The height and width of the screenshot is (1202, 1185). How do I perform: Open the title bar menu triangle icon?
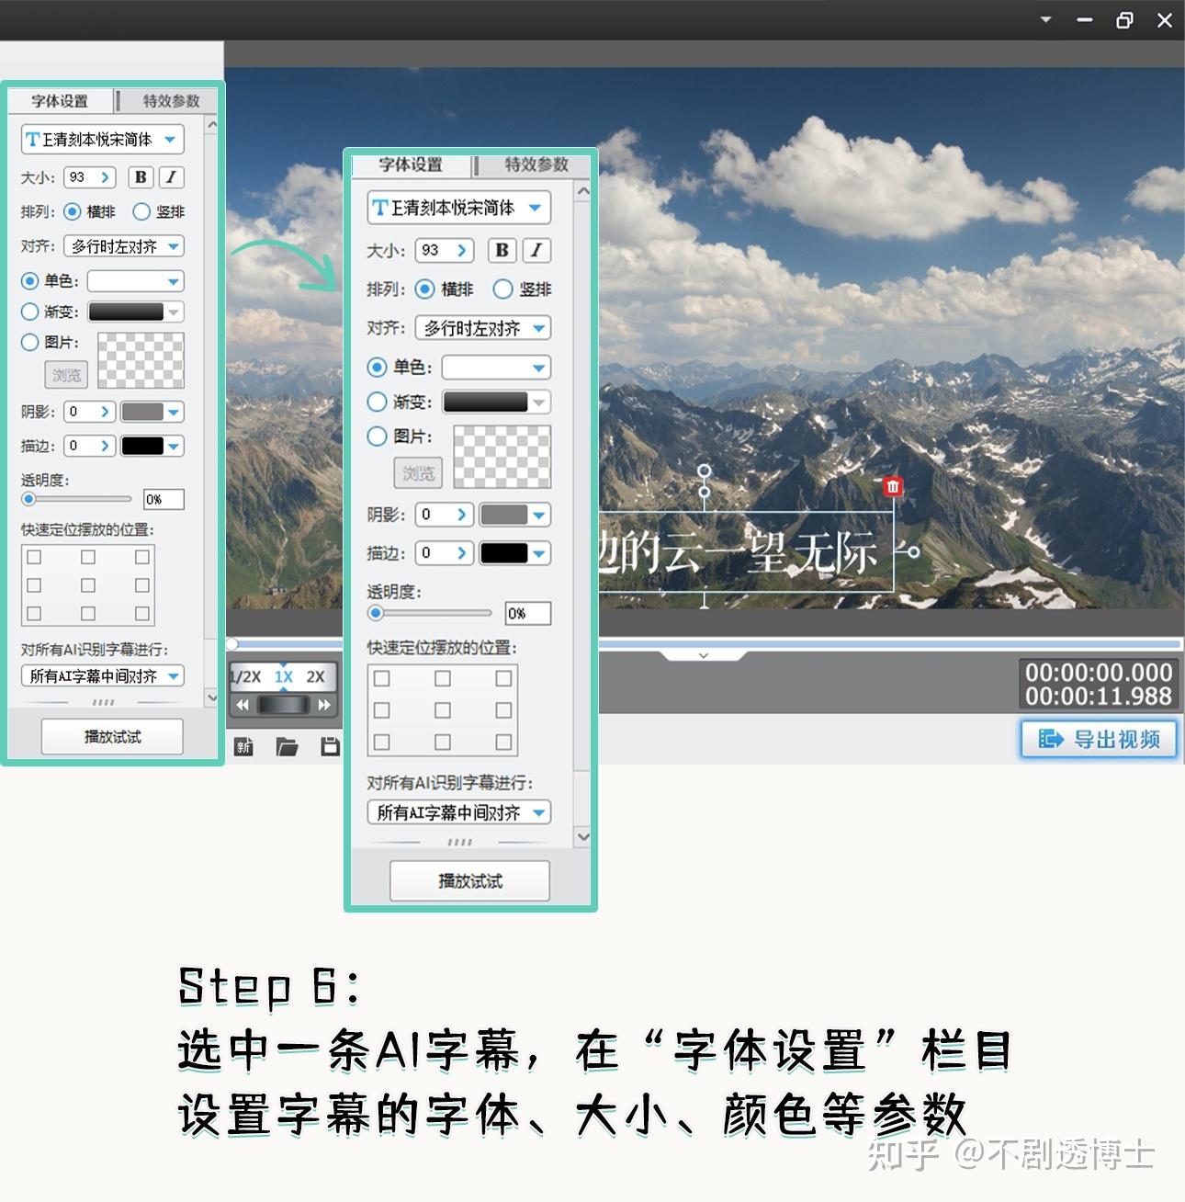(1045, 19)
